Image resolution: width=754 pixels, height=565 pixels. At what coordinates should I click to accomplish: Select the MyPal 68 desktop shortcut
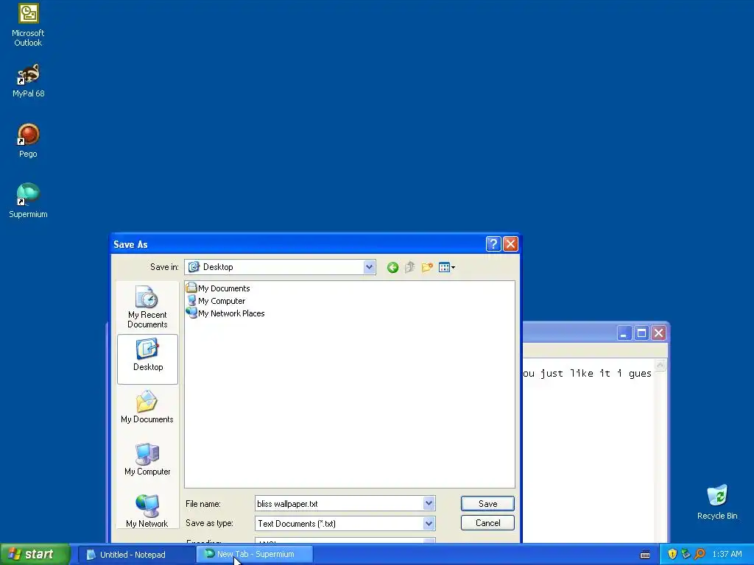(28, 81)
